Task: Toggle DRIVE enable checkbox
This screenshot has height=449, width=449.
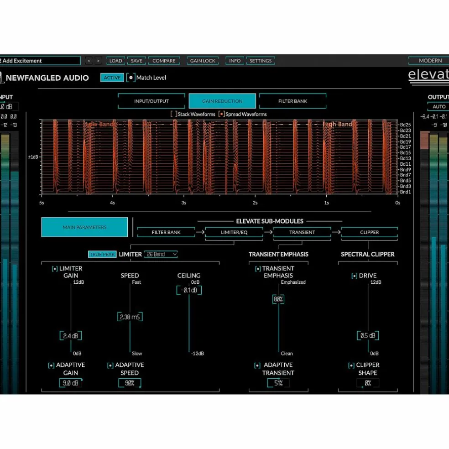Action: tap(354, 276)
